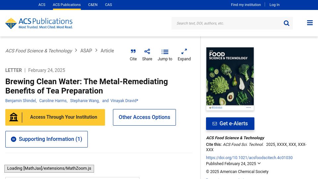Screen dimensions: 318x179
Task: Open author Vinayak Dravid
Action: pyautogui.click(x=124, y=101)
